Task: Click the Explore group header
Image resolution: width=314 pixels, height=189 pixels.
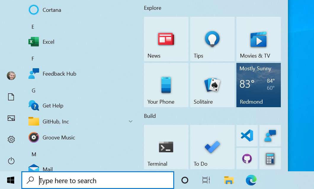Action: click(153, 8)
